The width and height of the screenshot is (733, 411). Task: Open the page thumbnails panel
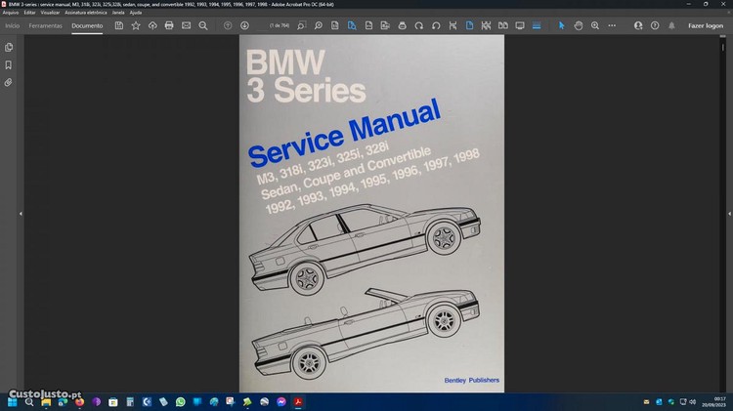[9, 47]
